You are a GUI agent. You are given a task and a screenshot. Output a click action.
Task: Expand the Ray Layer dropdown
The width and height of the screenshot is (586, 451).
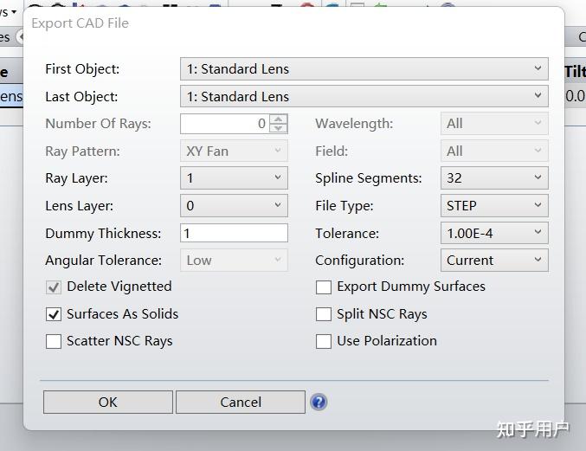(x=234, y=177)
